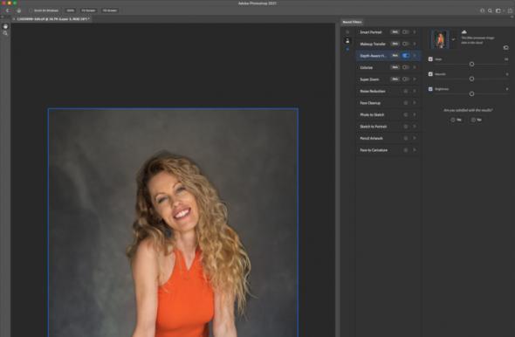Switch to the Neural Filters tab
Screen dimensions: 515x337
coord(352,22)
